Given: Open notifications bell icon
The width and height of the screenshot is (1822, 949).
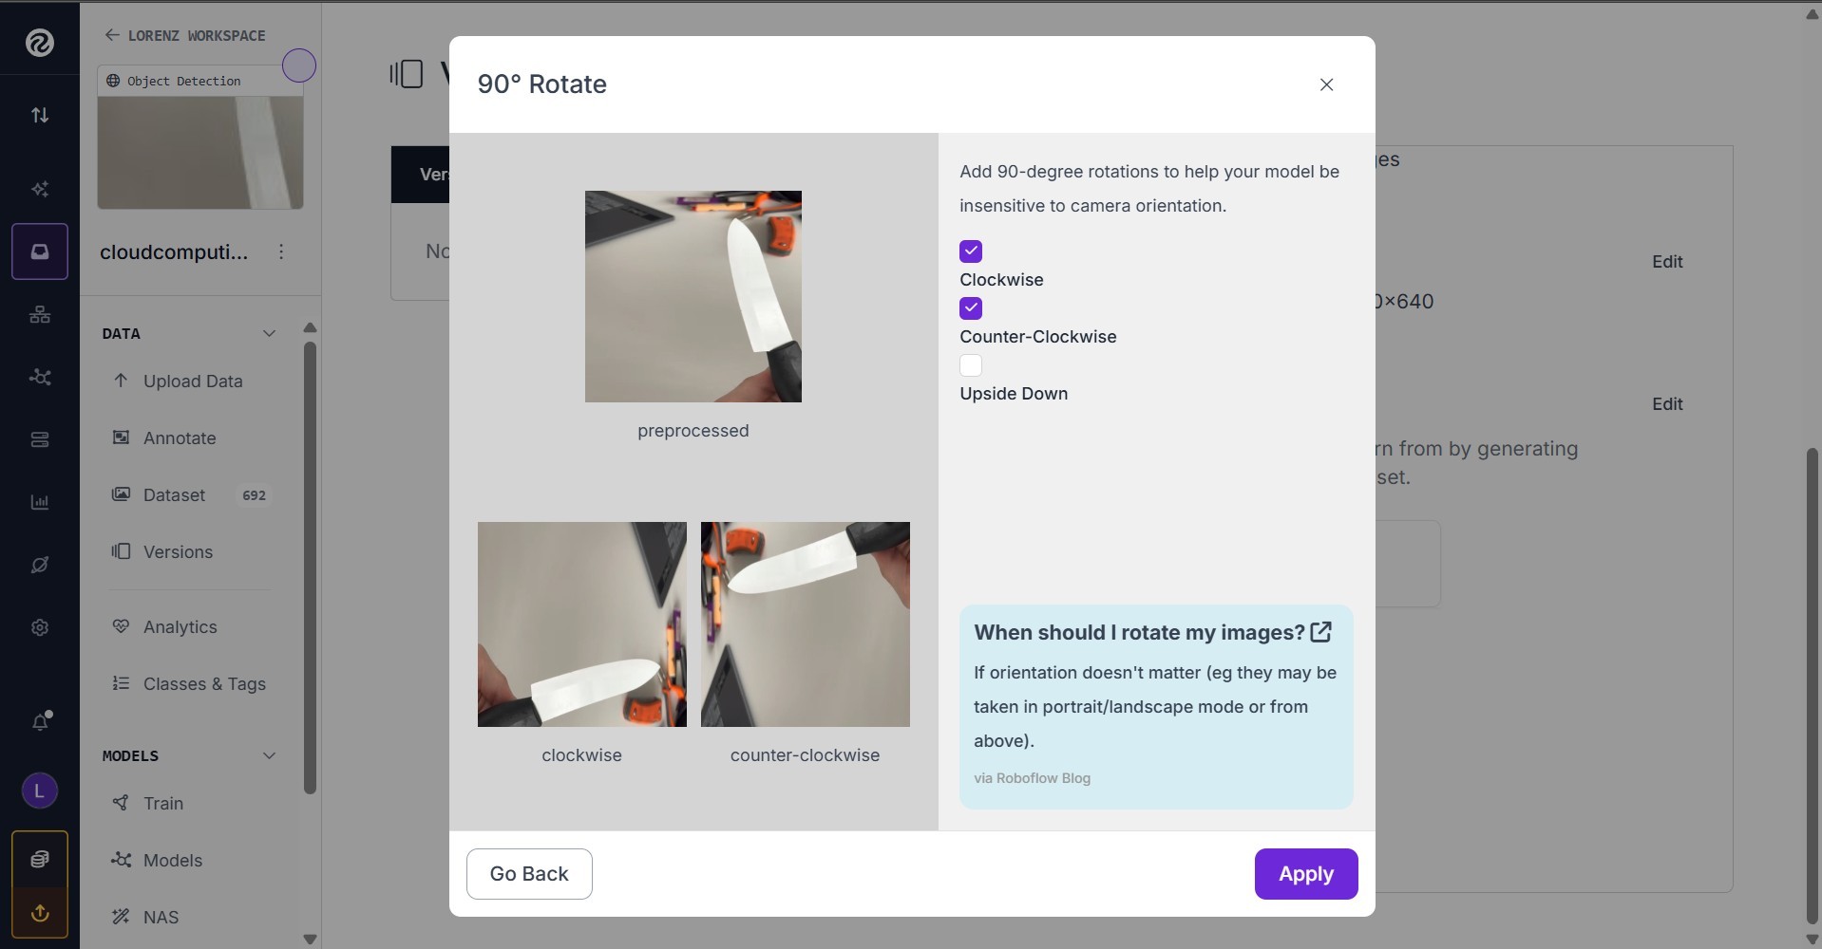Looking at the screenshot, I should [40, 721].
